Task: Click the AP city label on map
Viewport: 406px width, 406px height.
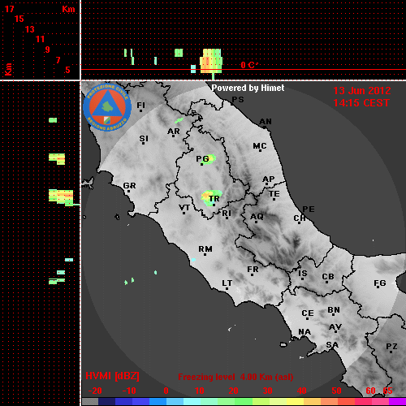Action: click(x=269, y=179)
